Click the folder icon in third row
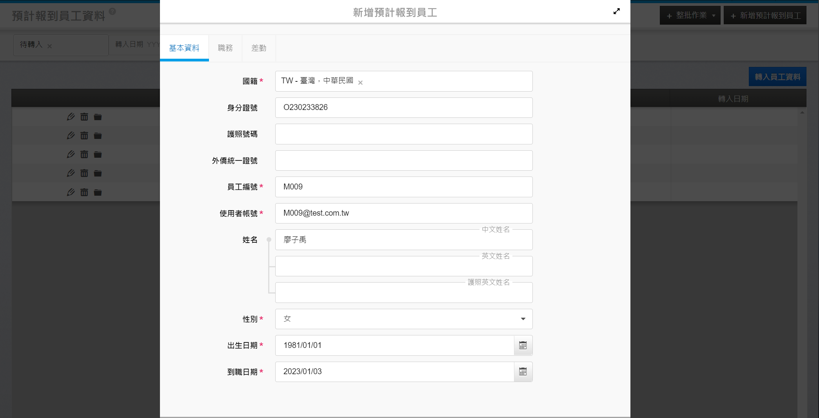The image size is (819, 418). 98,155
